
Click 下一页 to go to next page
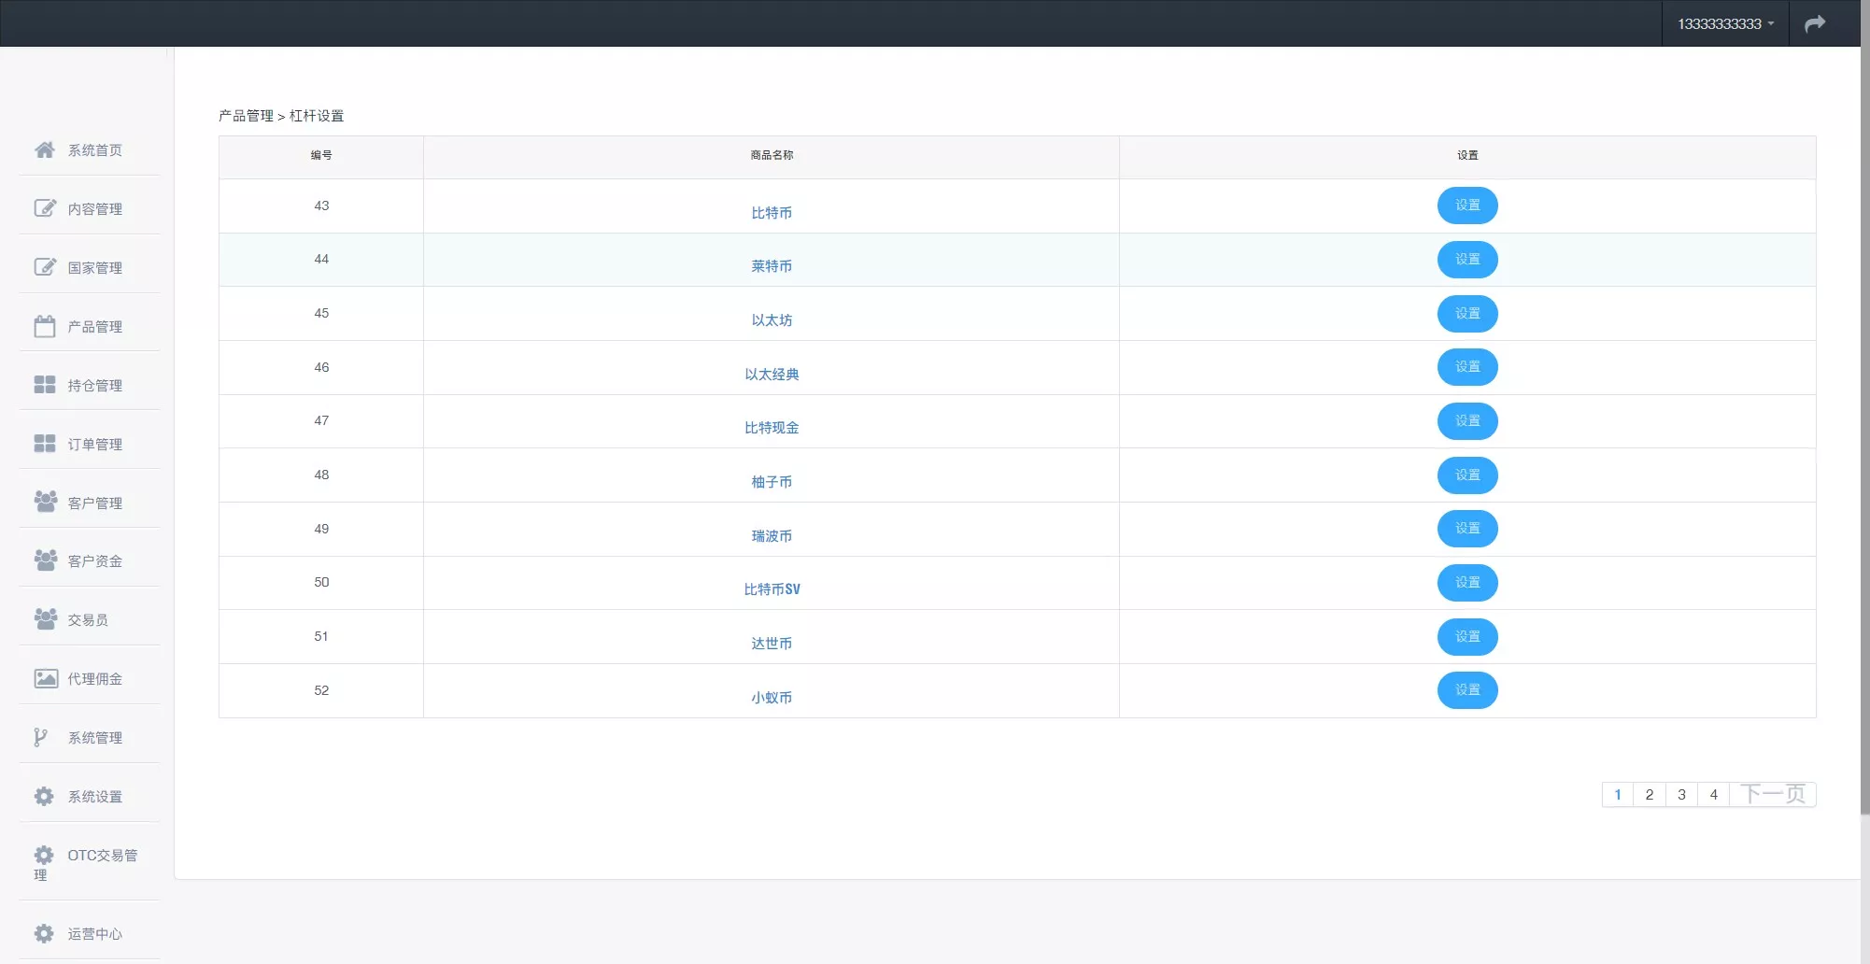click(1772, 795)
